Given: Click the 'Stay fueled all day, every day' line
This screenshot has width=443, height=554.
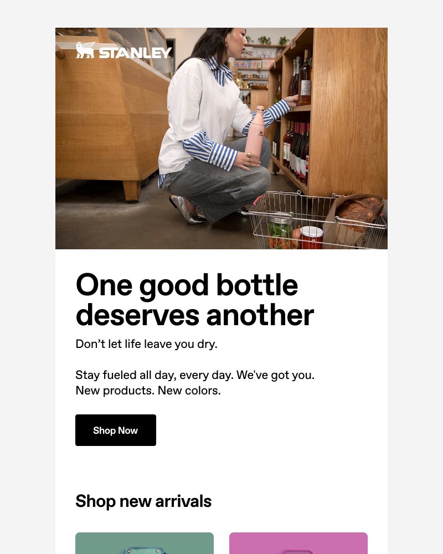Looking at the screenshot, I should [195, 375].
